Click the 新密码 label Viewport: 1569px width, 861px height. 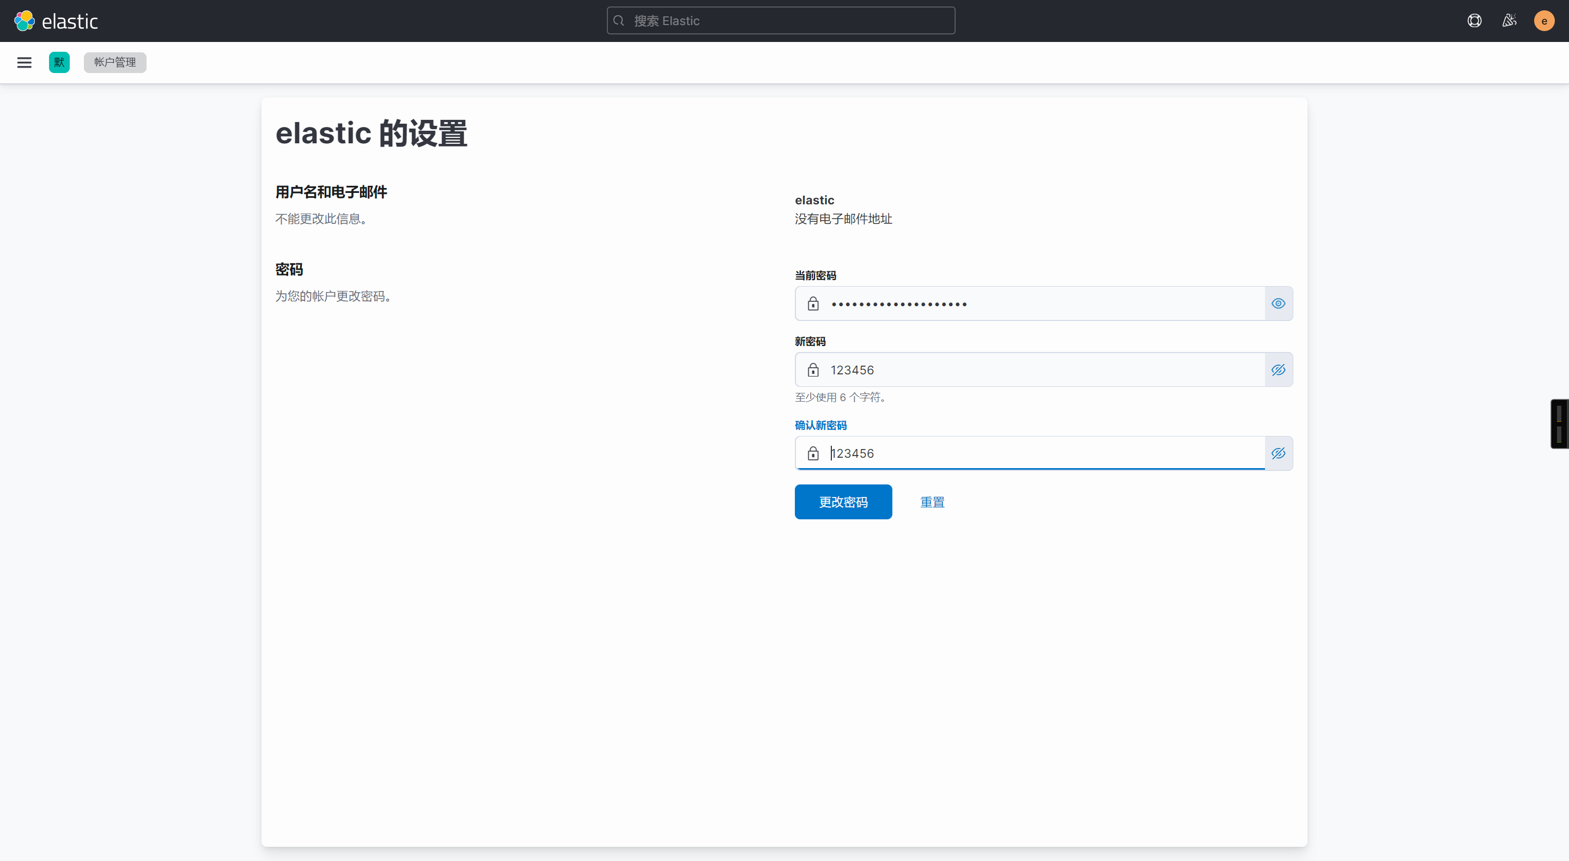pyautogui.click(x=810, y=341)
